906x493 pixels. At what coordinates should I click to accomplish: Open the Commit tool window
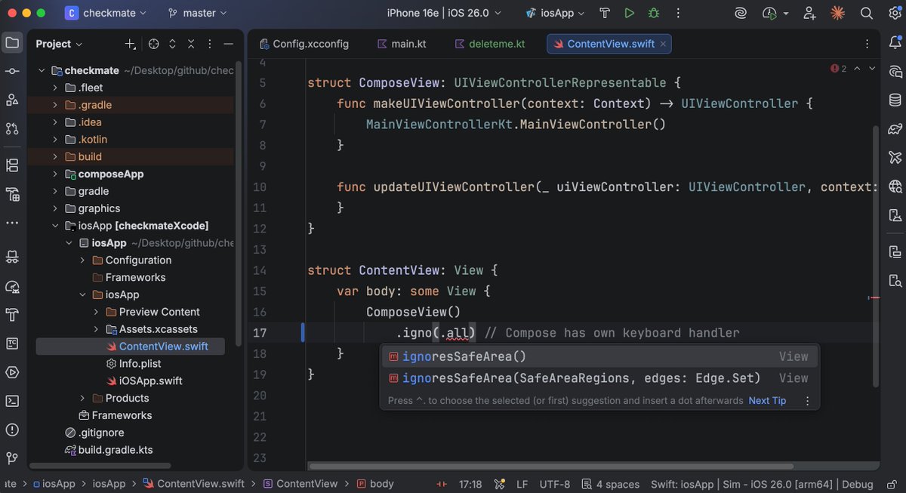click(12, 71)
